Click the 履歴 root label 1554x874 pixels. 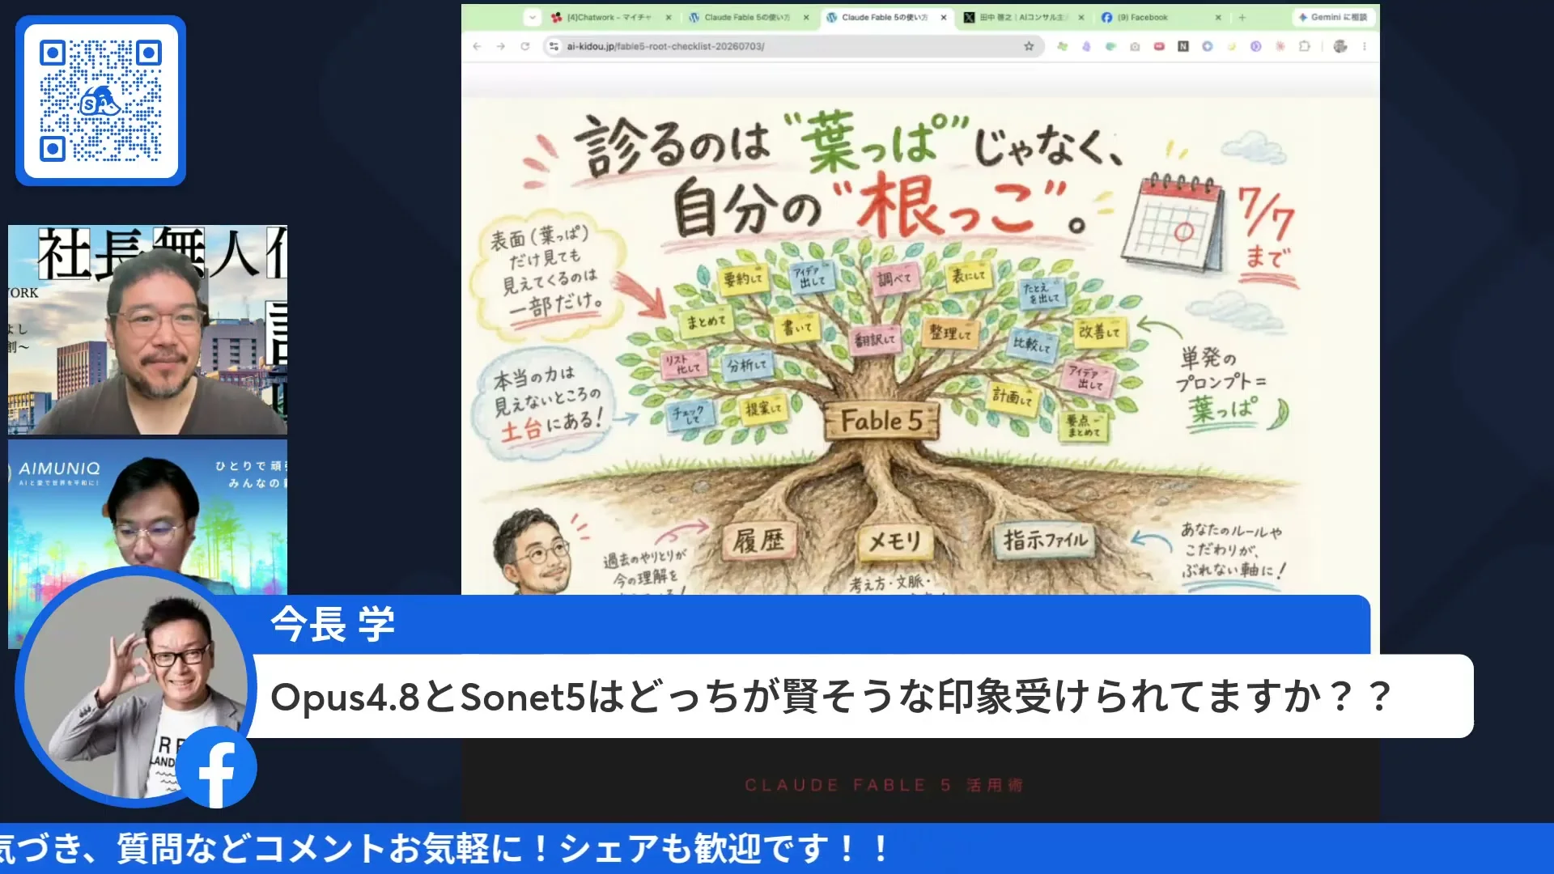[758, 541]
